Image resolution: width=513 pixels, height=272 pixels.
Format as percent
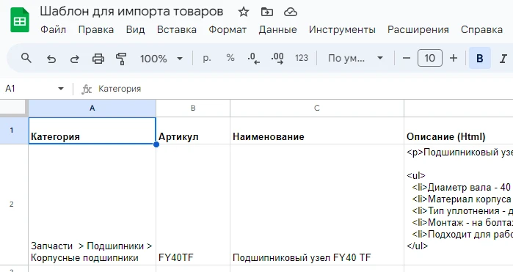230,58
